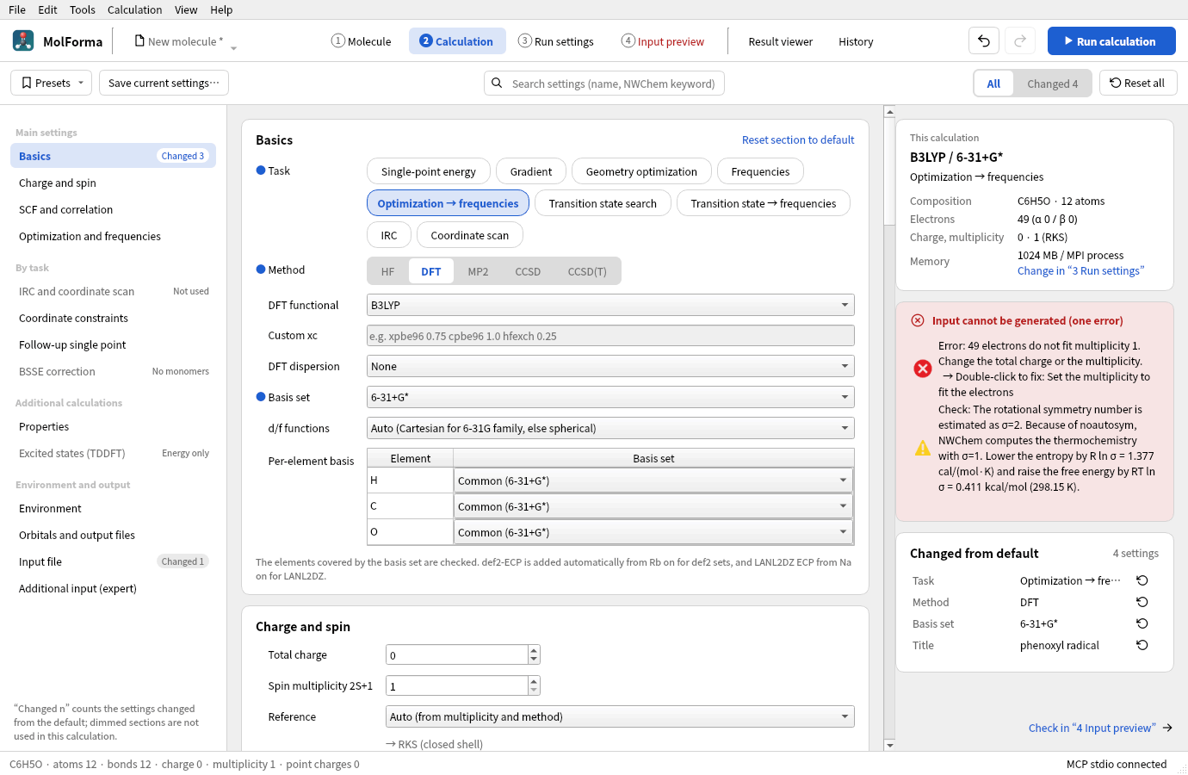Click the error circle icon in the panel header
The image size is (1188, 775).
point(918,320)
